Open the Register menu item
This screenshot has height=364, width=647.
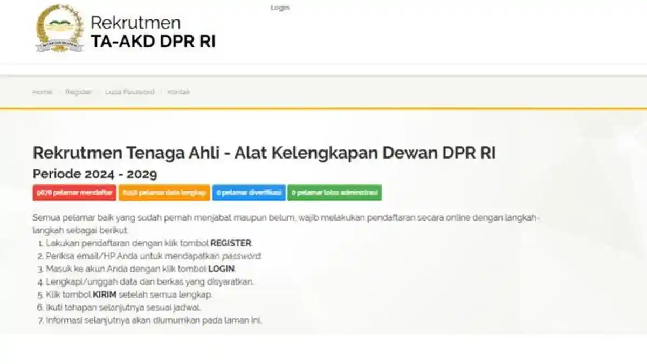[x=79, y=92]
